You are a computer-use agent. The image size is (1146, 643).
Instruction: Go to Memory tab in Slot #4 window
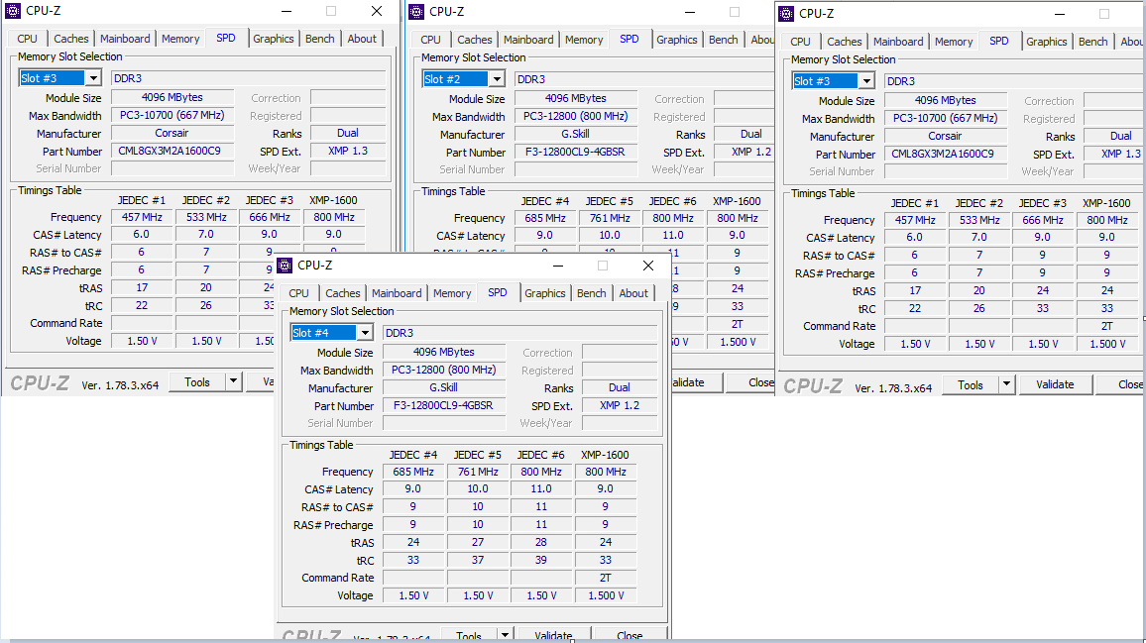[x=452, y=293]
